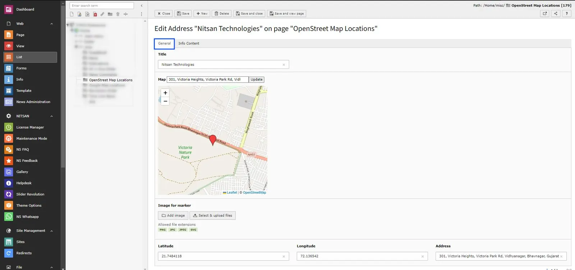Collapse the Web module group
Screen dimensions: 575x270
(51, 24)
